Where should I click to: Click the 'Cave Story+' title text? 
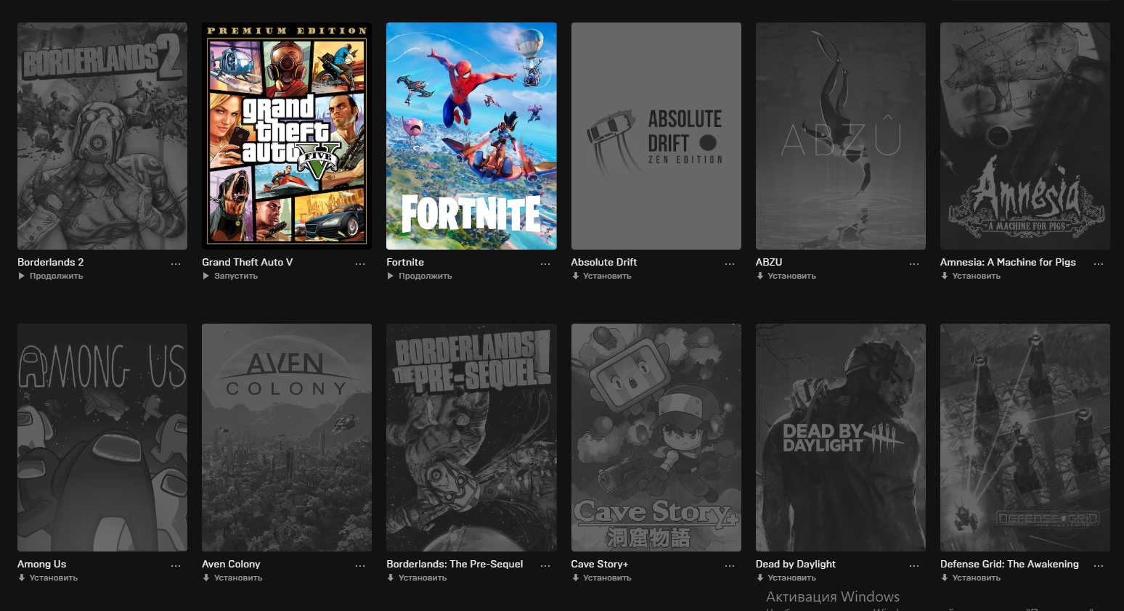[x=600, y=564]
